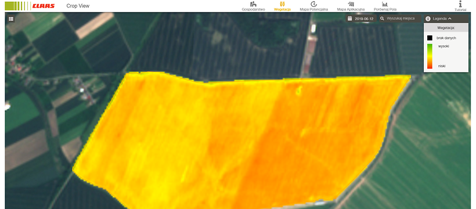
Task: Click the grid menu icon on map
Action: (11, 19)
